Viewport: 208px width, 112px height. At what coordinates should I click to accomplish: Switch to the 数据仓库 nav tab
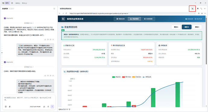tap(121, 19)
